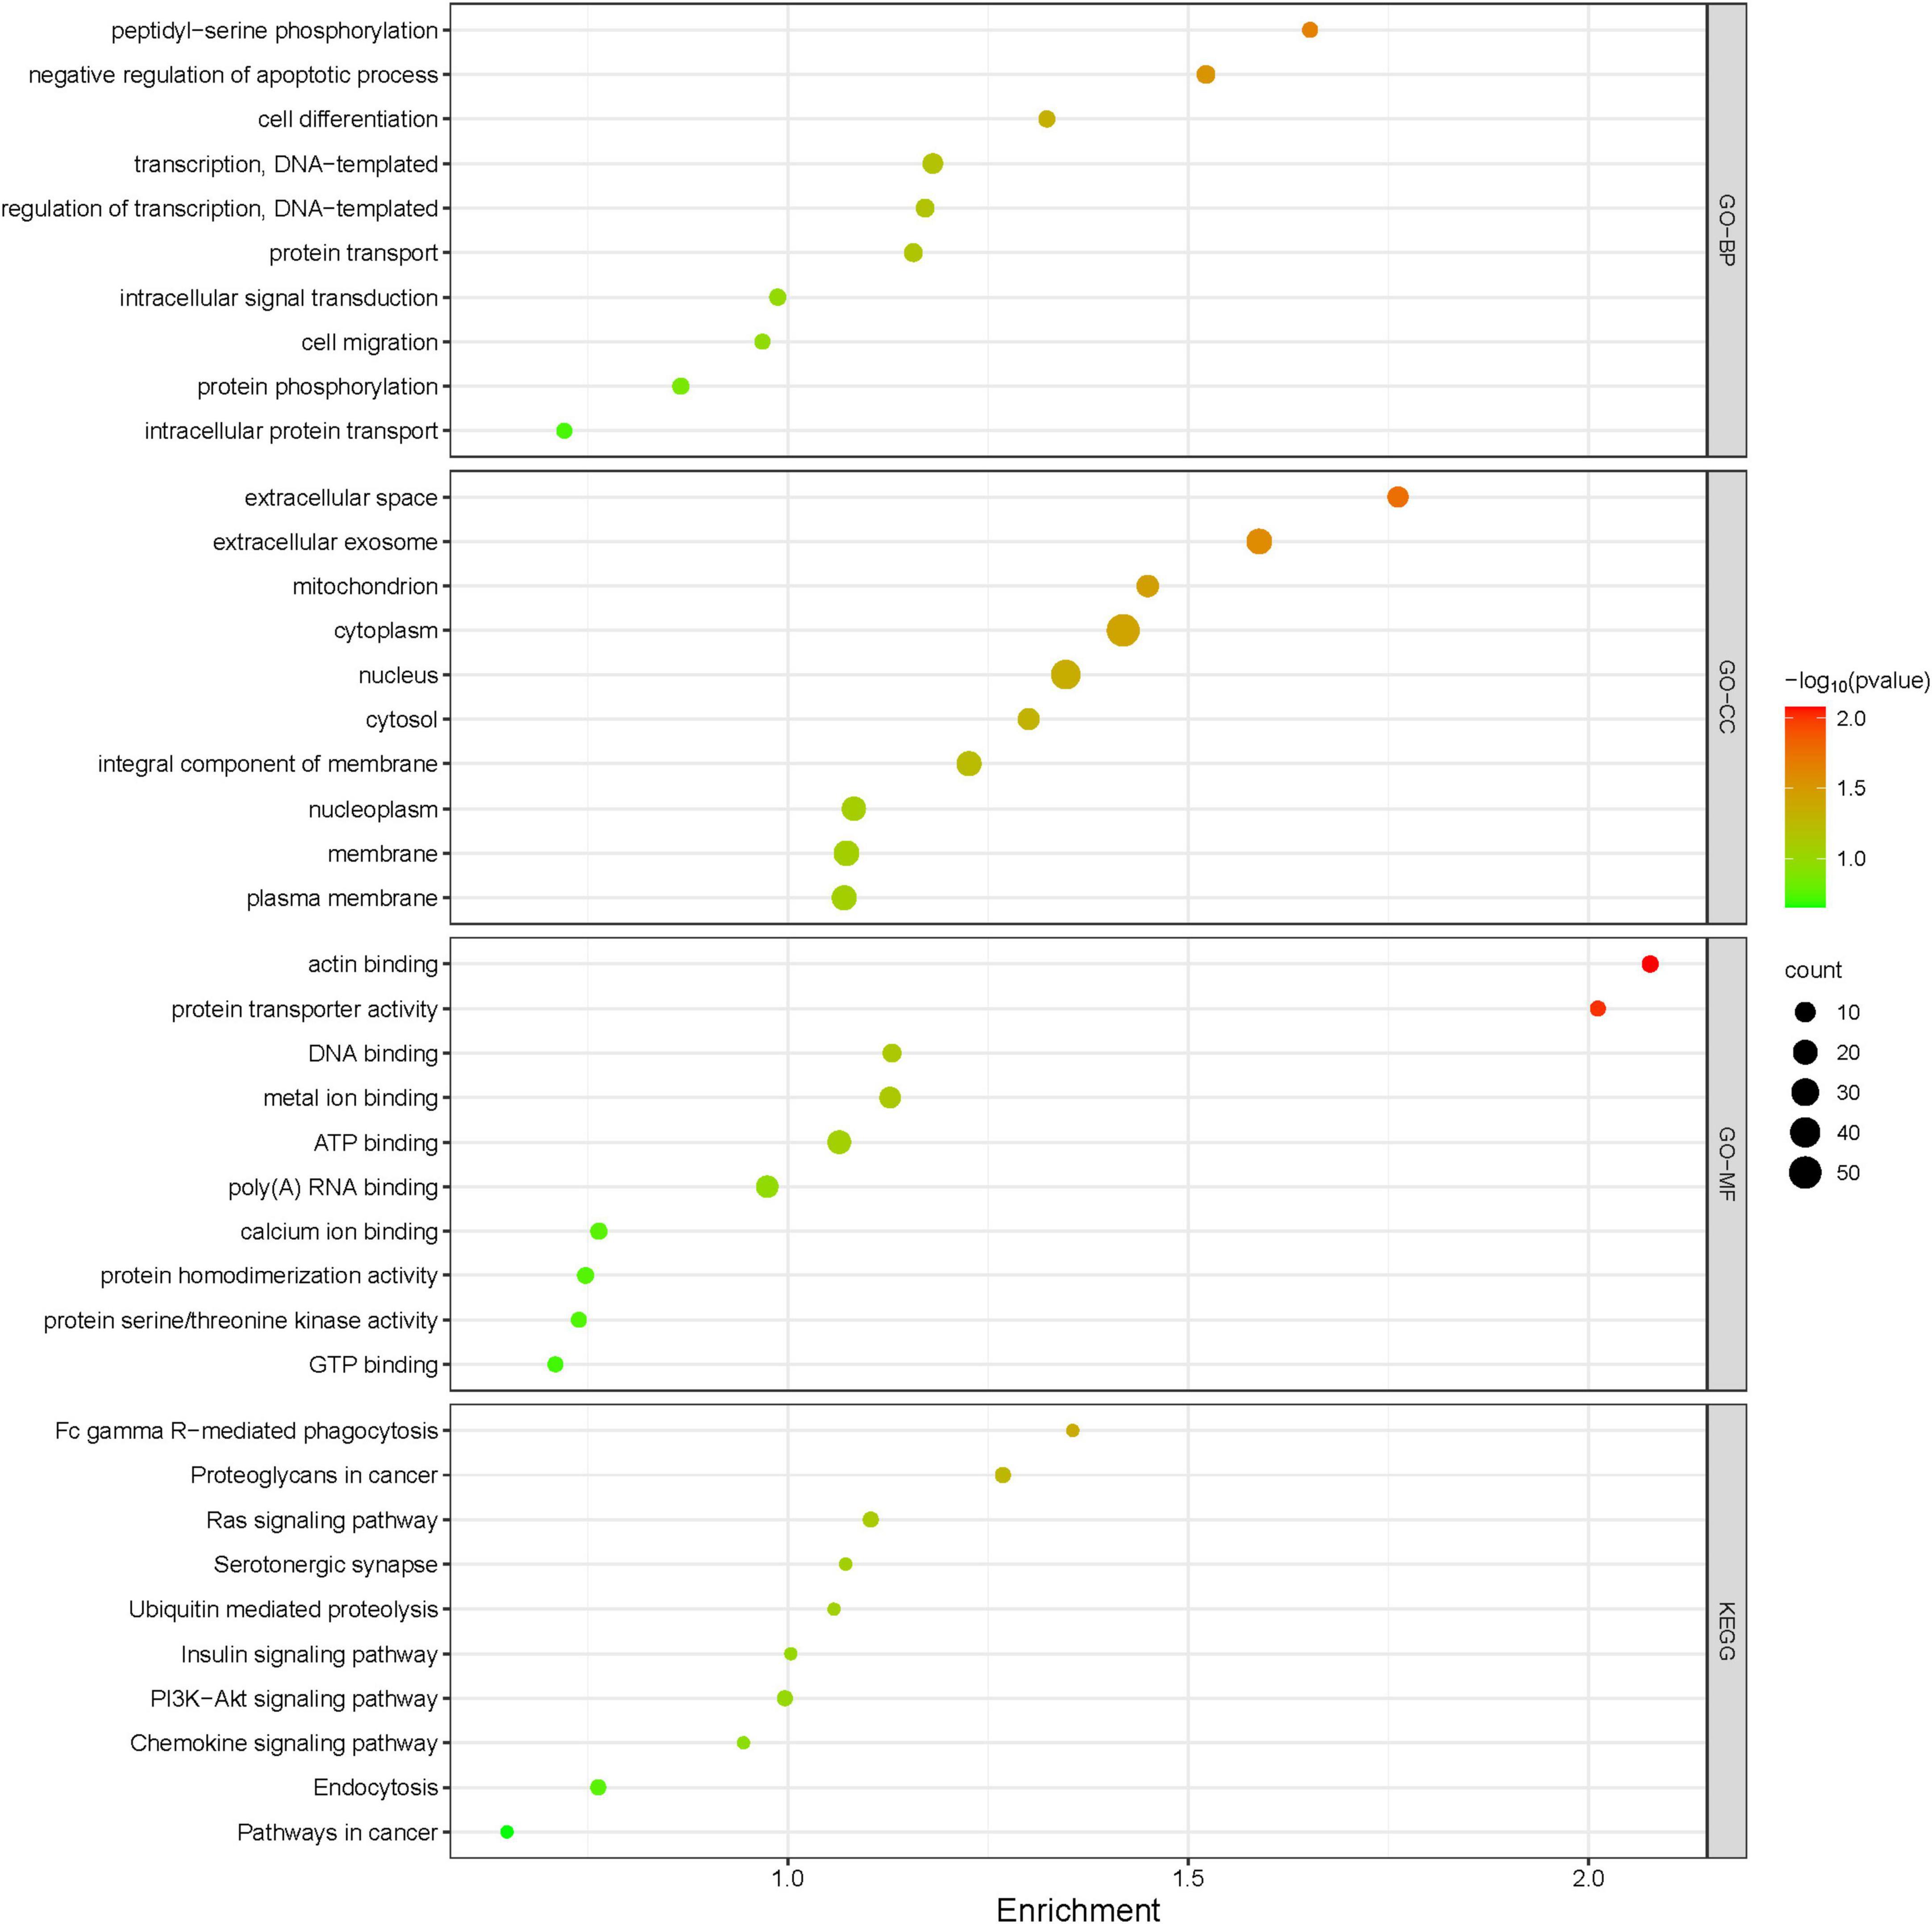
Task: Click the 'intracellular signal transduction' label
Action: click(279, 298)
